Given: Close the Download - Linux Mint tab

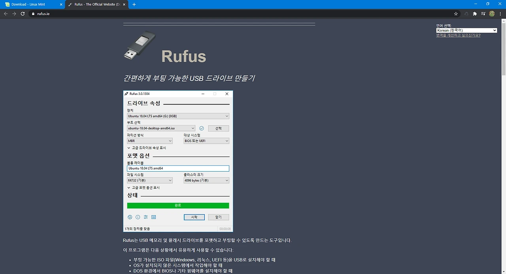Looking at the screenshot, I should (61, 4).
